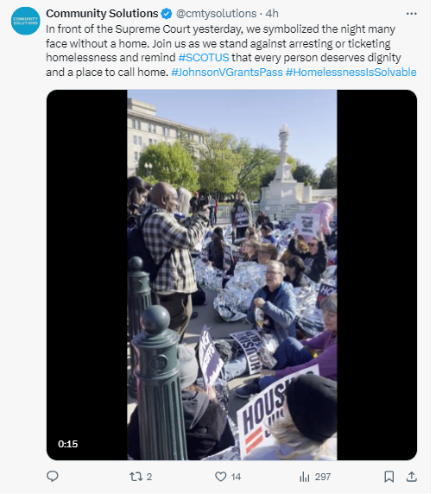Click the retweet count 2
The height and width of the screenshot is (494, 442).
click(x=149, y=477)
